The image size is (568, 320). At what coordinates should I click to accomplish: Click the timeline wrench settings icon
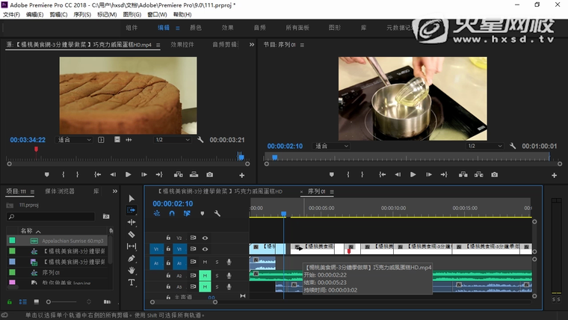[x=217, y=214]
